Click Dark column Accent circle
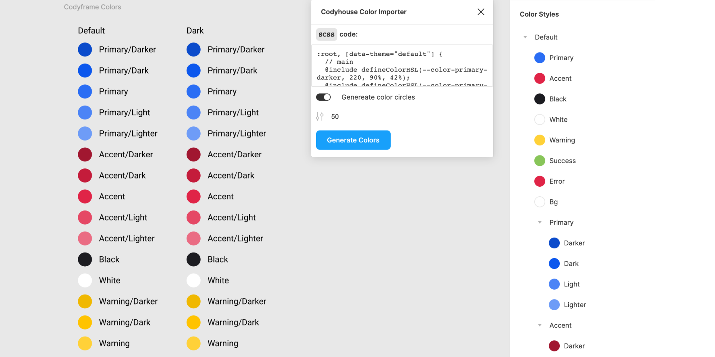Screen dimensions: 715x357 194,196
